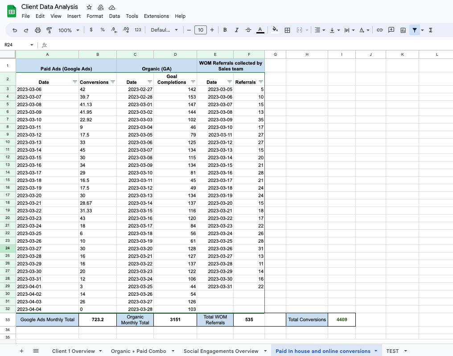The image size is (453, 356).
Task: Switch to the Organic + Paid Combo tab
Action: [x=138, y=351]
